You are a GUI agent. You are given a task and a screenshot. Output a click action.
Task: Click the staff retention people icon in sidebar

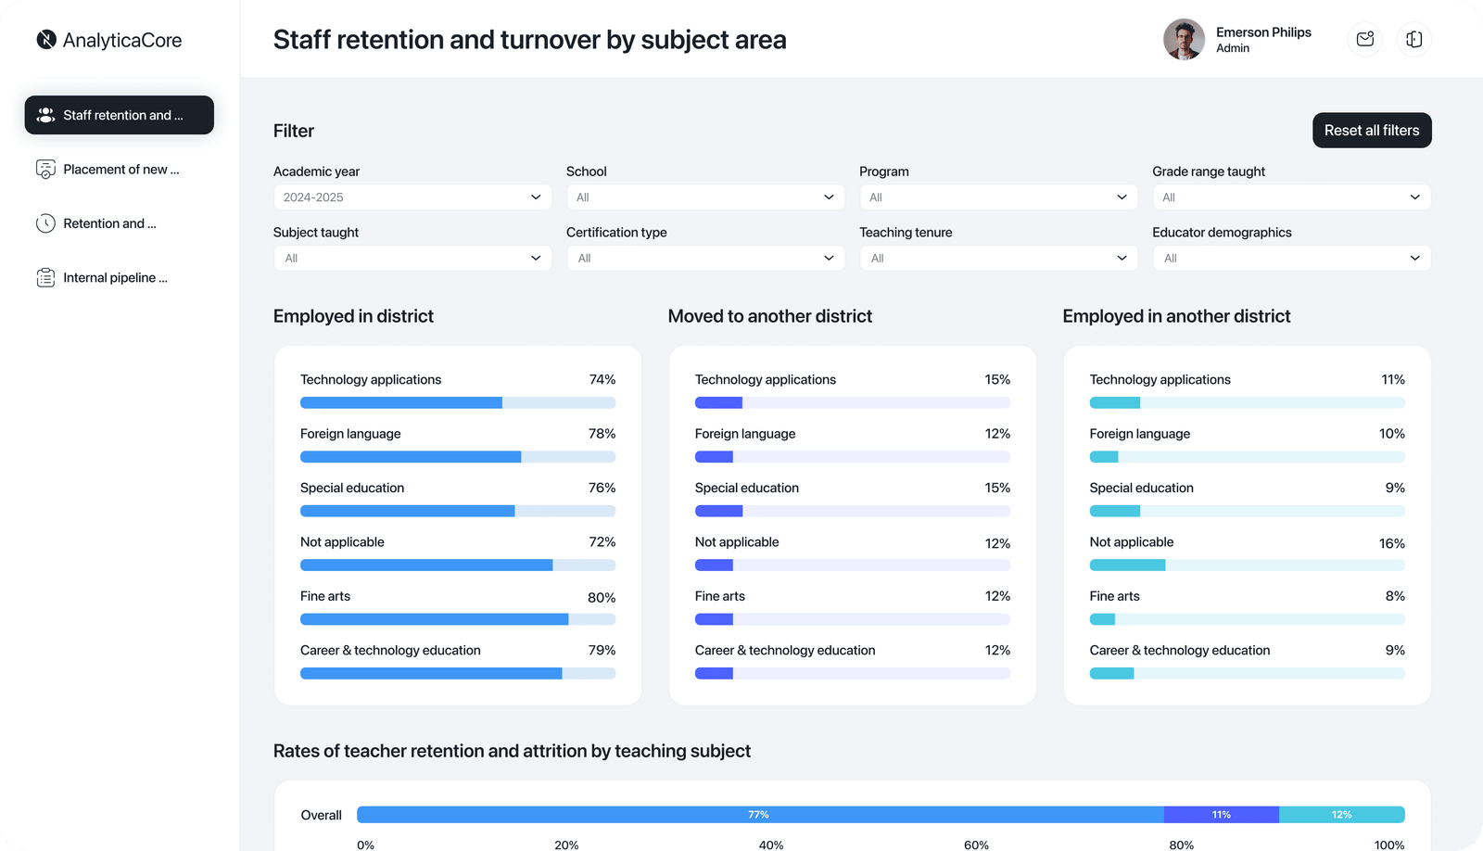(x=45, y=115)
